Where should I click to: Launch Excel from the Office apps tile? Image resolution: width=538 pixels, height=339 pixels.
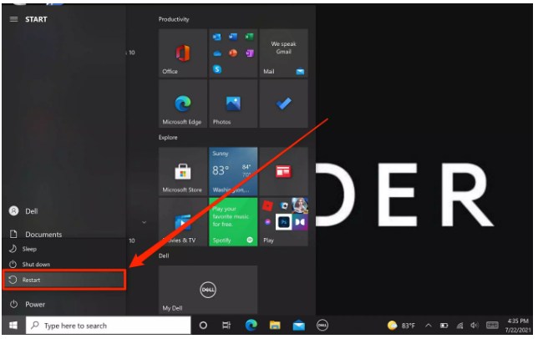click(x=250, y=37)
